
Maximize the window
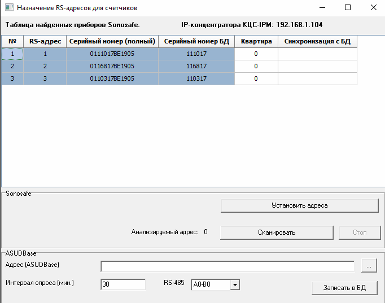[348, 8]
